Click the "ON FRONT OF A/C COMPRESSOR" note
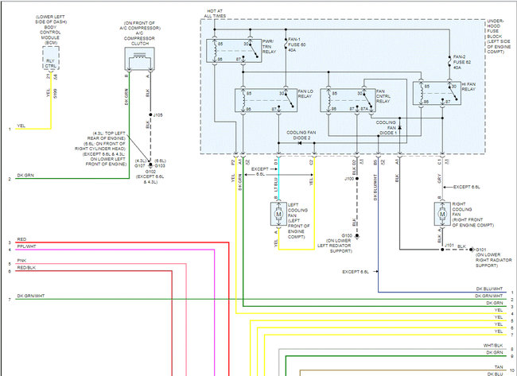Viewport: 517px width, 376px height. [x=140, y=25]
